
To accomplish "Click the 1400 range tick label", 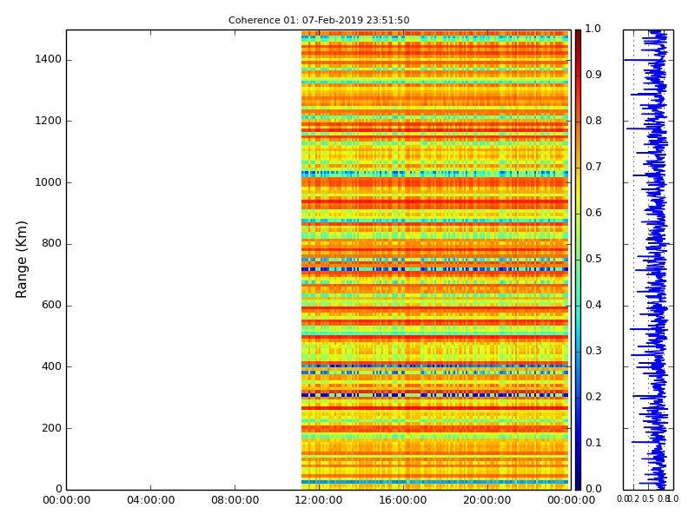I will click(49, 59).
